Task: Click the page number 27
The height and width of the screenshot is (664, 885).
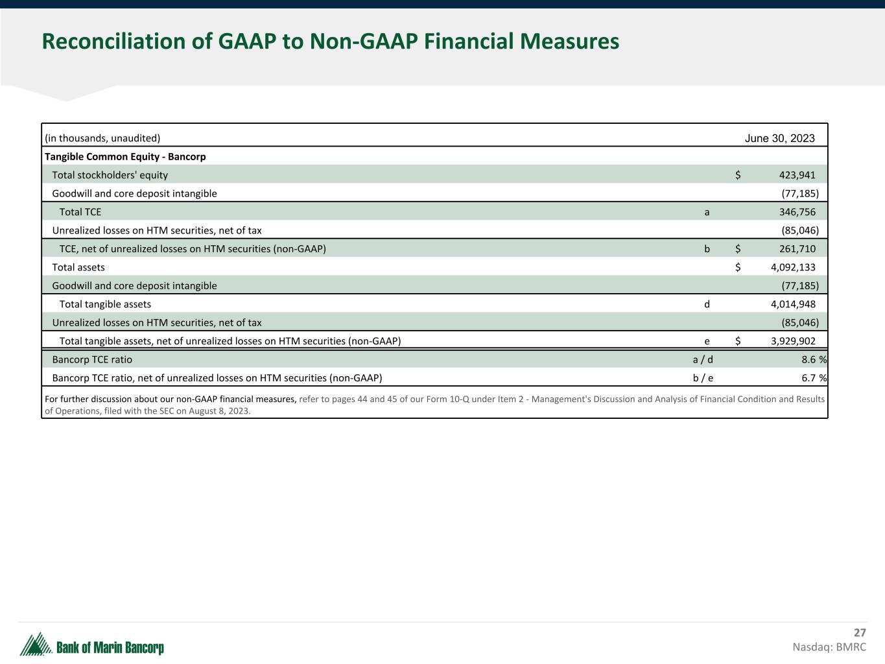Action: click(x=860, y=633)
